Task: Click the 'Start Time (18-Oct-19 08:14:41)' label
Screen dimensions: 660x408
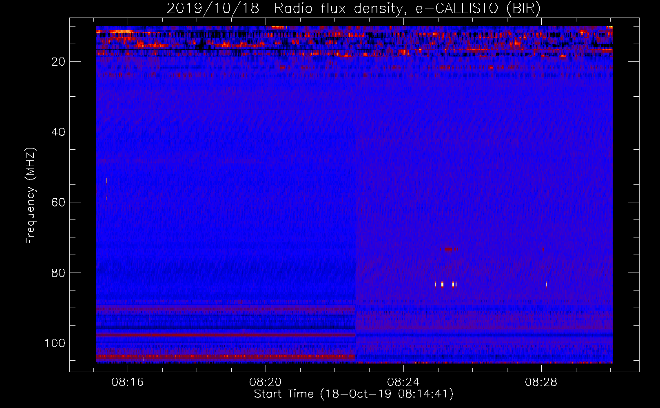Action: (354, 394)
